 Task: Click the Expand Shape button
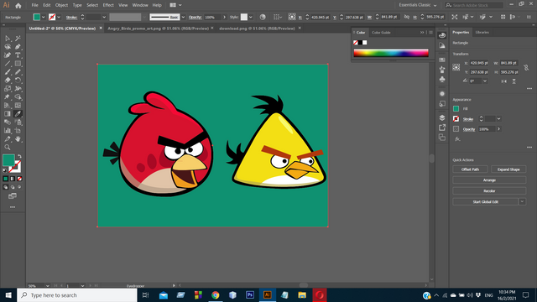tap(508, 169)
